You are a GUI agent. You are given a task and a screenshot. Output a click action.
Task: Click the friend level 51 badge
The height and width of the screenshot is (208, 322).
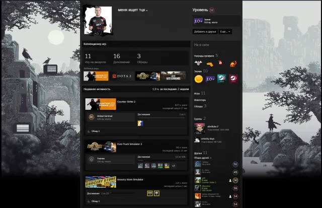[x=235, y=164]
